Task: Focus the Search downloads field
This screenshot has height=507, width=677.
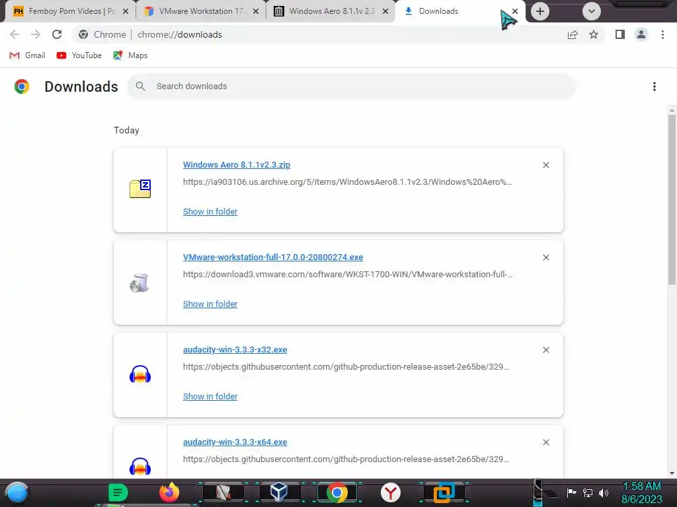Action: [351, 86]
